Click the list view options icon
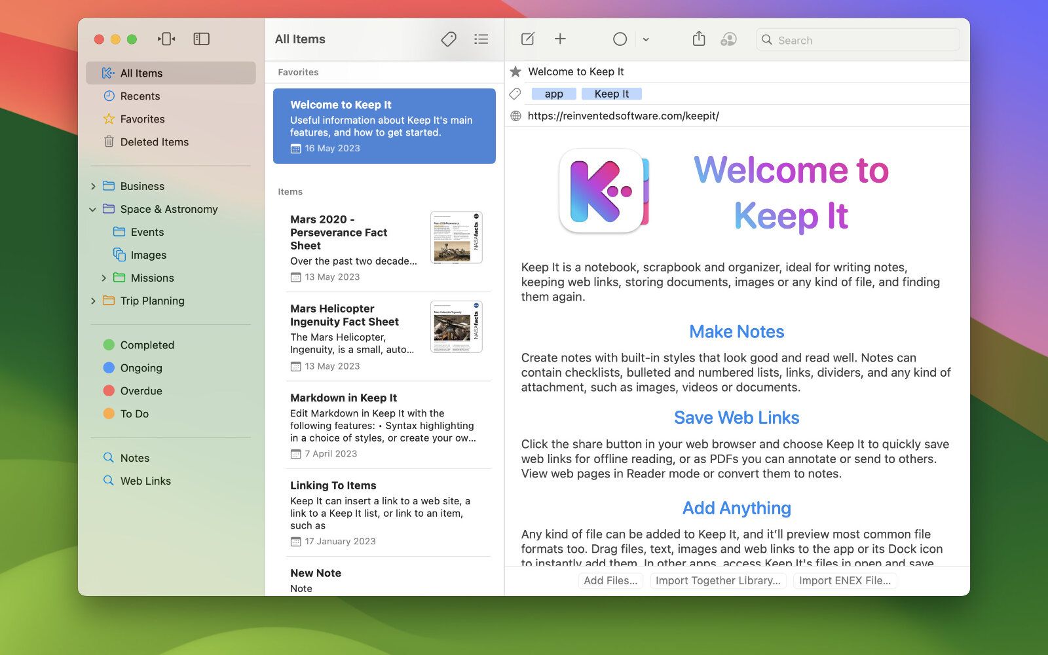Screen dimensions: 1048x655 [x=481, y=39]
